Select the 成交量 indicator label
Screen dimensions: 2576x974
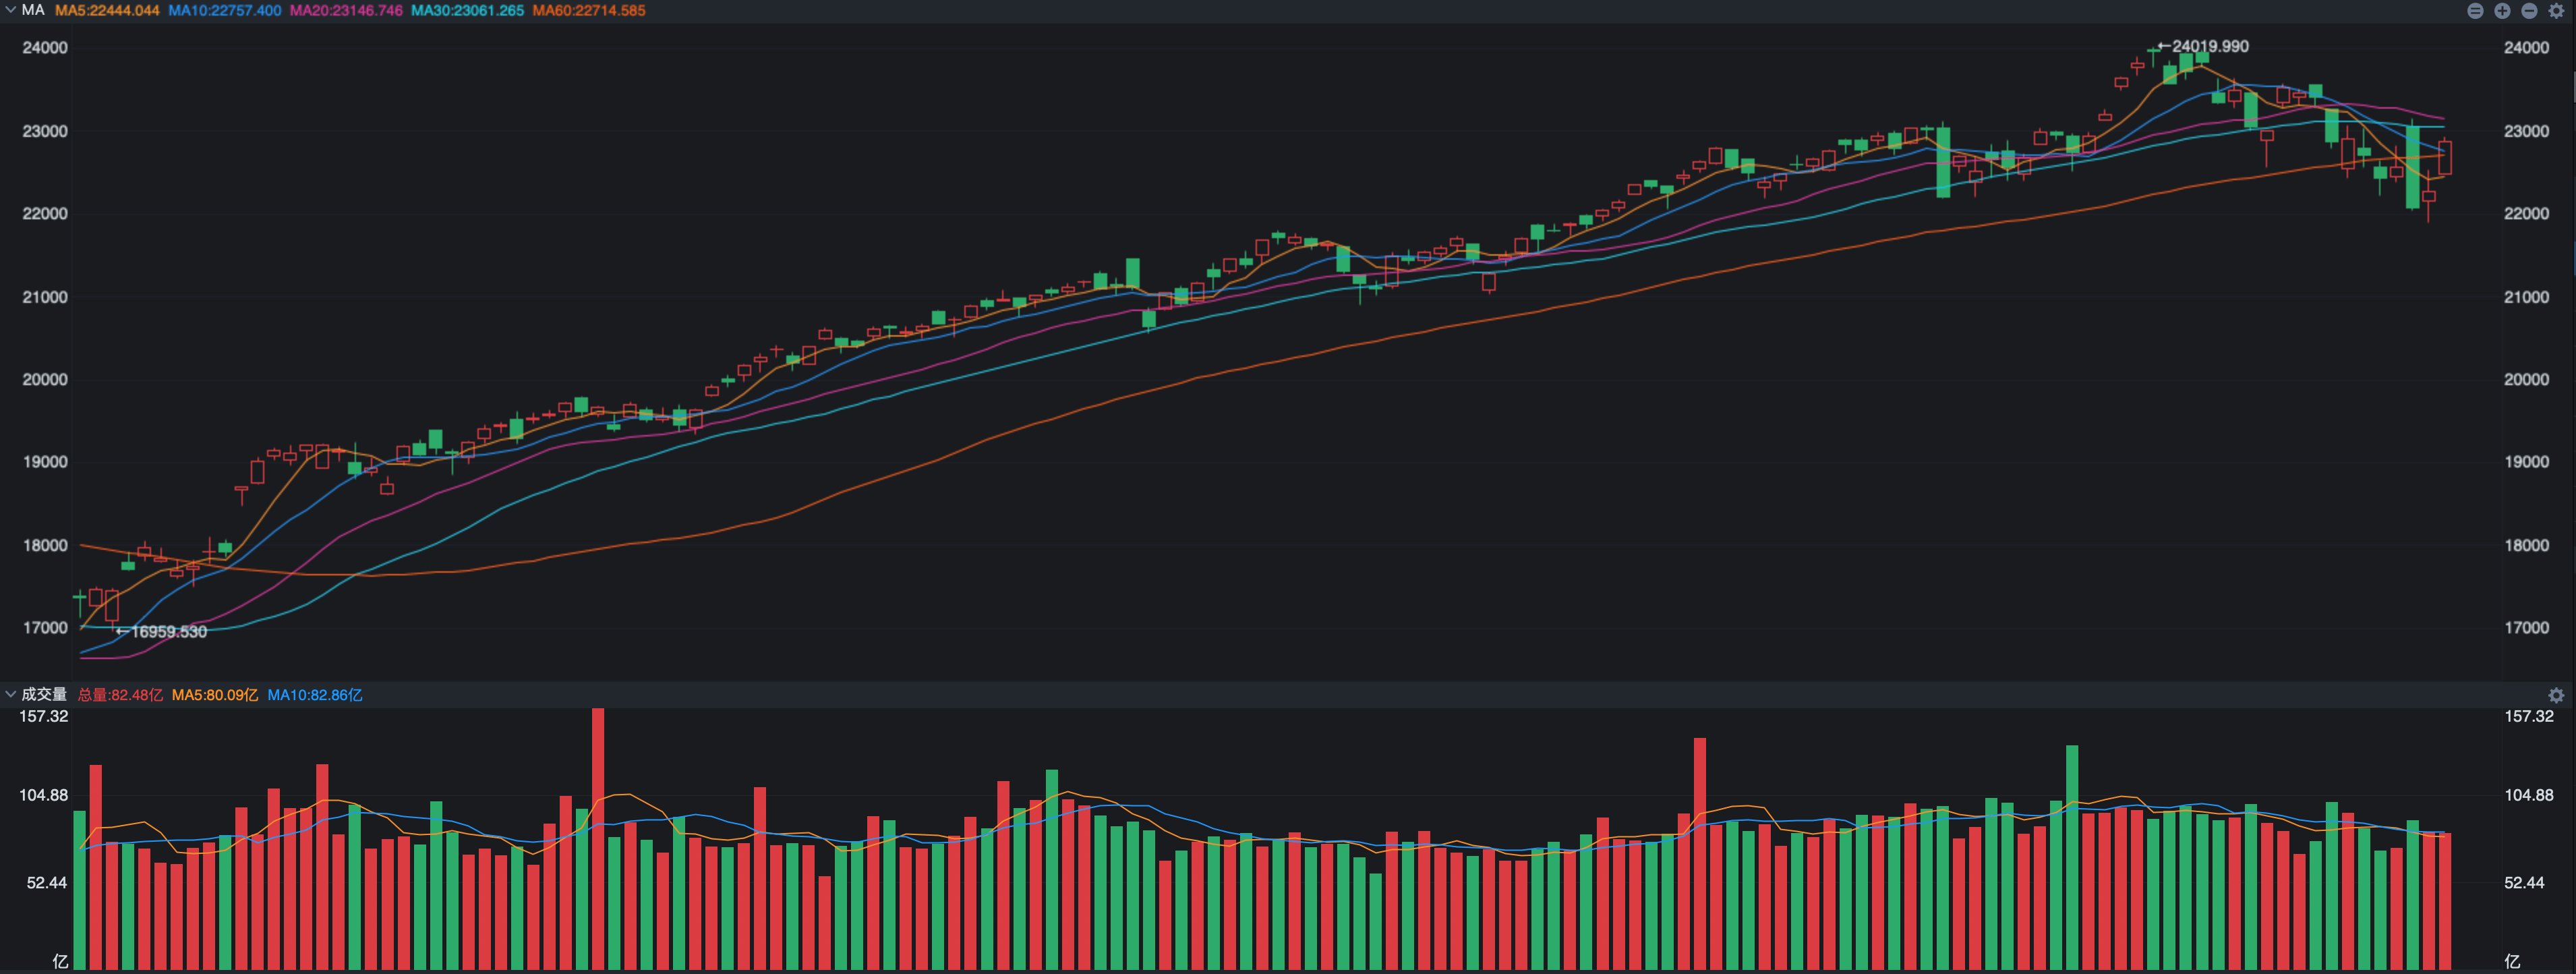[44, 694]
